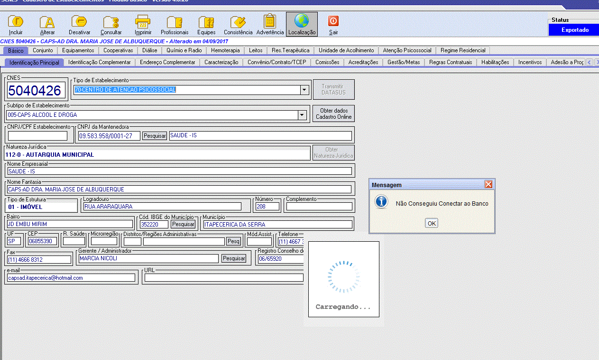Screen dimensions: 599x360
Task: Open the Unidade de Acolhimento tab
Action: [x=346, y=50]
